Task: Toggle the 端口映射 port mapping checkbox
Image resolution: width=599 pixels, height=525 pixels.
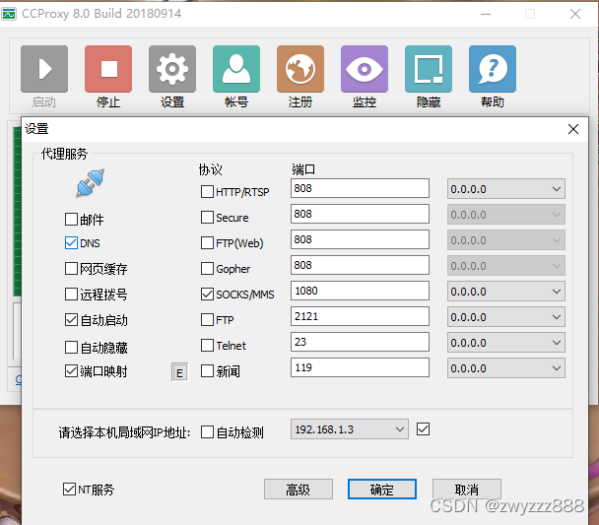Action: point(71,370)
